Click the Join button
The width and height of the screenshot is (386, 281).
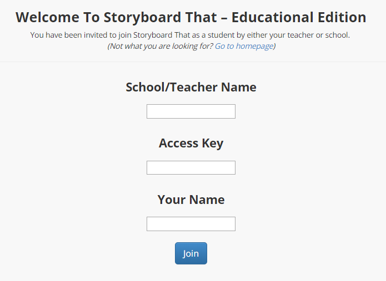191,253
